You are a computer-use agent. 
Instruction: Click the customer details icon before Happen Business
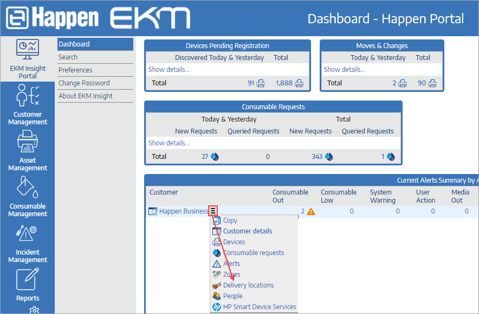coord(153,211)
